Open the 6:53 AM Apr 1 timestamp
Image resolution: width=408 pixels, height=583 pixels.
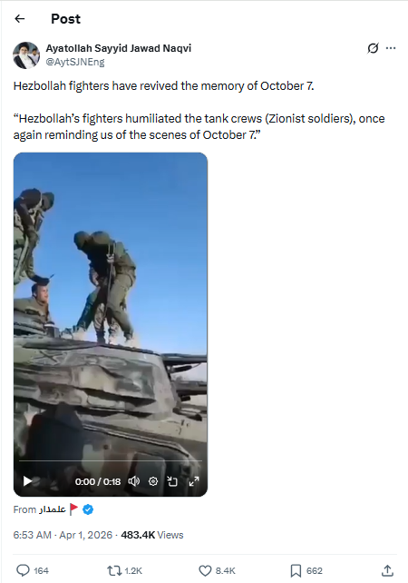pos(63,535)
